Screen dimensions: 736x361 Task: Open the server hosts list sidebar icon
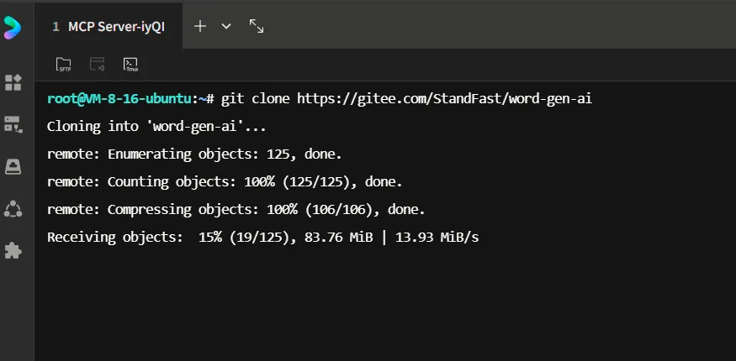point(13,124)
